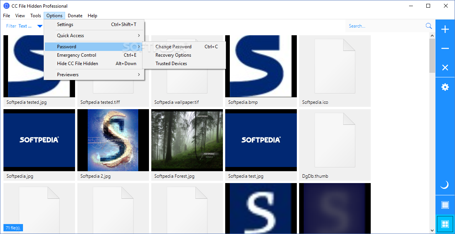
Task: Click the CC File Hidden app logo
Action: pos(6,6)
